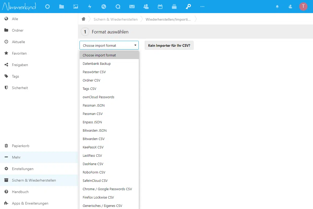This screenshot has width=313, height=209.
Task: Open the Contacts people icon
Action: [146, 7]
